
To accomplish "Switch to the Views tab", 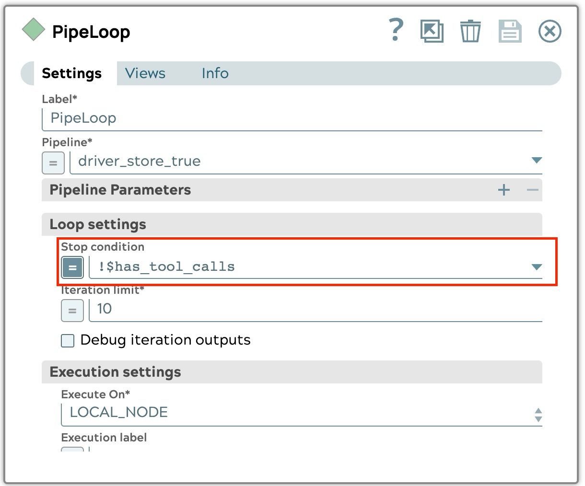I will pos(145,73).
